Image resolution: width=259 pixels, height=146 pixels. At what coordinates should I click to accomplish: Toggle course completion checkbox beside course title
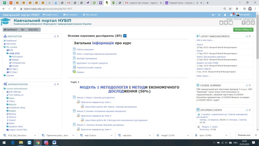click(x=125, y=36)
